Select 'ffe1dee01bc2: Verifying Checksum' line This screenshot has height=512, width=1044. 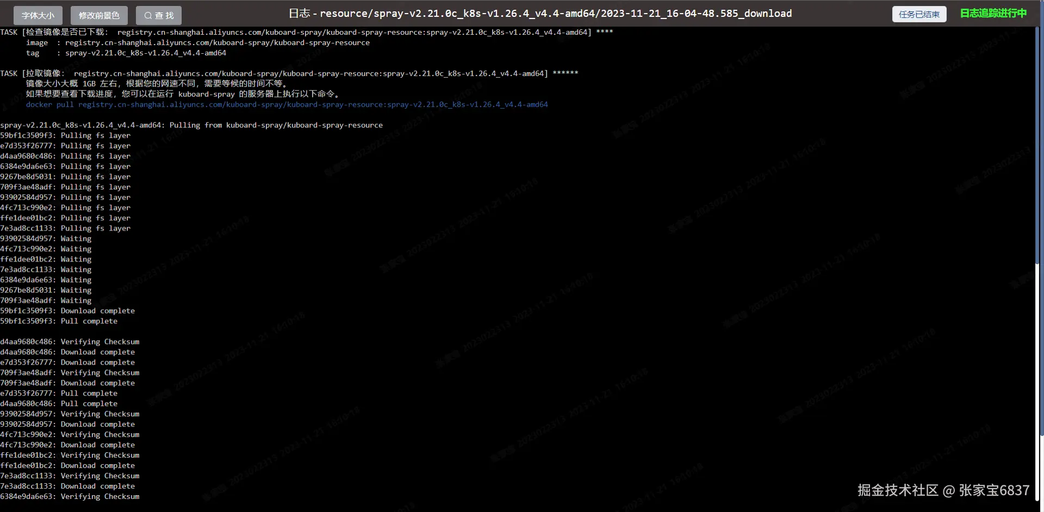pyautogui.click(x=70, y=455)
